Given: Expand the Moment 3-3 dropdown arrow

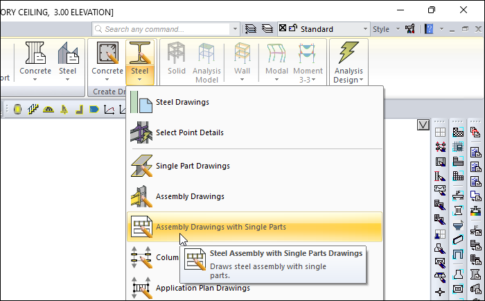Looking at the screenshot, I should (314, 80).
